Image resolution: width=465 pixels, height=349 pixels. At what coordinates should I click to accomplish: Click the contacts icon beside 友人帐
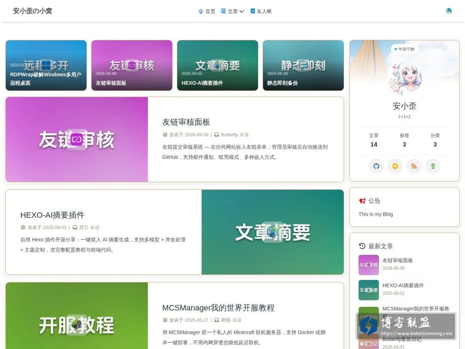coord(253,11)
